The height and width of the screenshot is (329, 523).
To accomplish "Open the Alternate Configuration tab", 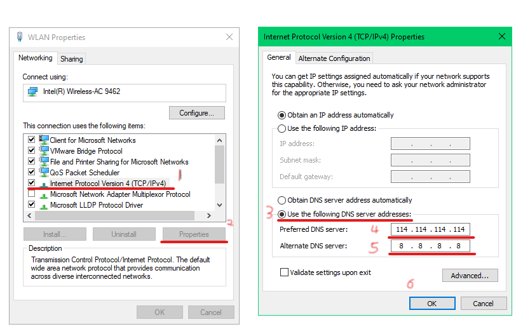I will click(x=334, y=58).
